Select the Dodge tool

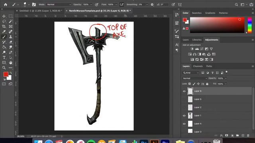point(4,52)
